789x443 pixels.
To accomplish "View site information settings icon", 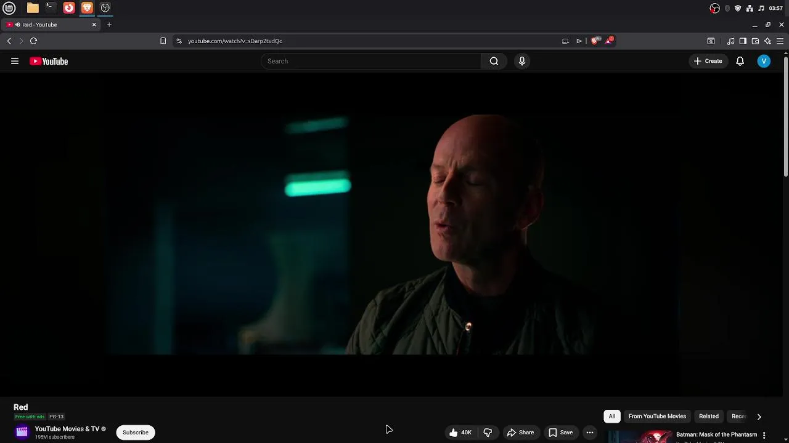I will point(179,41).
